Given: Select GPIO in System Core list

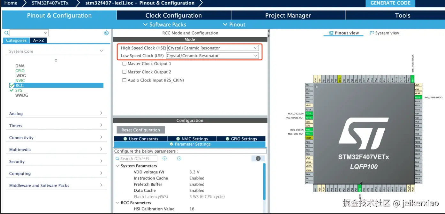Looking at the screenshot, I should (x=20, y=71).
